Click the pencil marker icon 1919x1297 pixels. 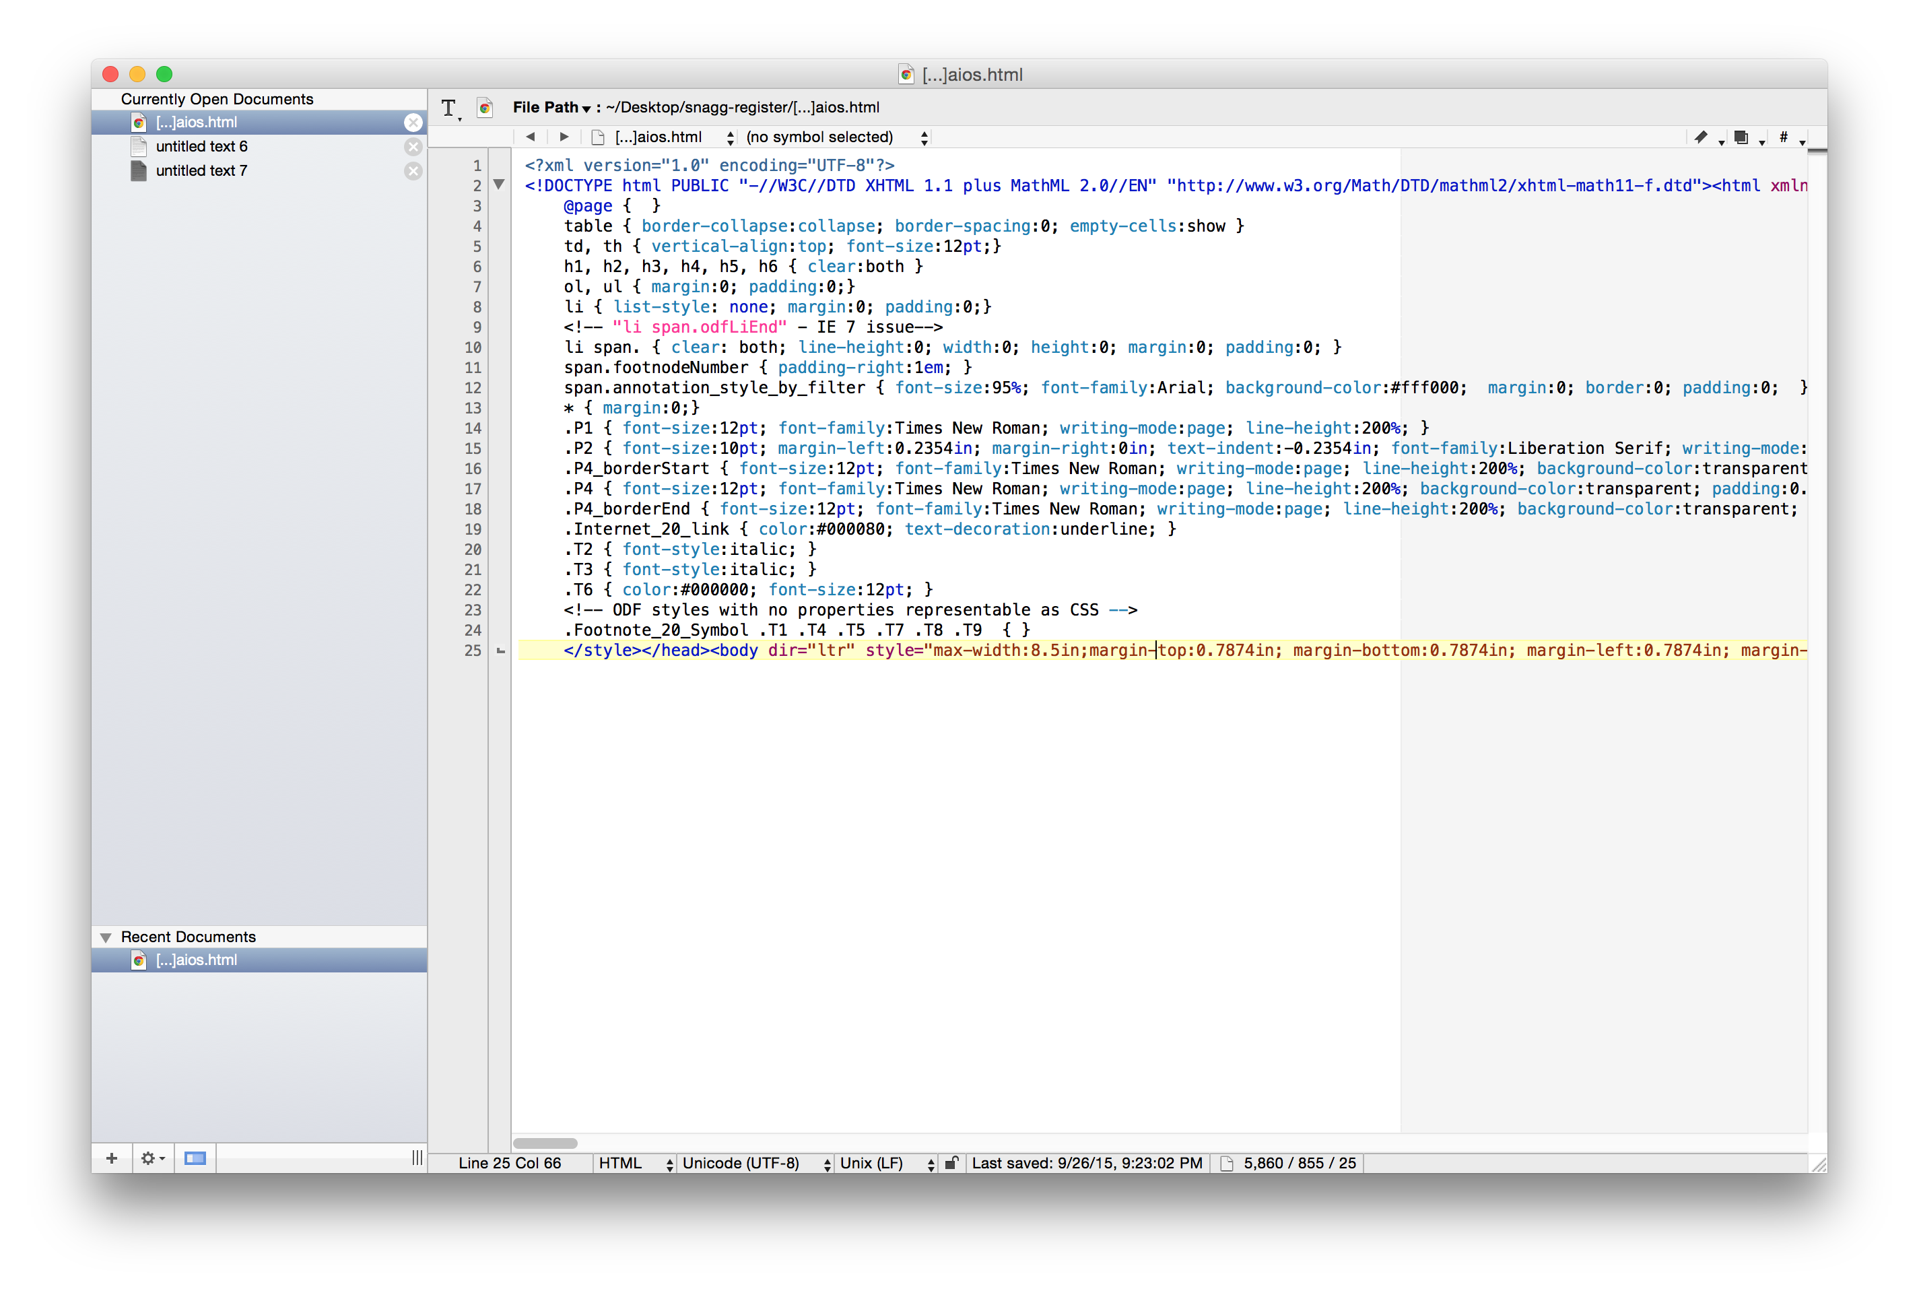coord(1701,137)
